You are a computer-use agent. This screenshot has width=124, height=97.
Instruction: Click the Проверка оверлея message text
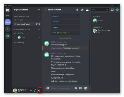pyautogui.click(x=59, y=45)
